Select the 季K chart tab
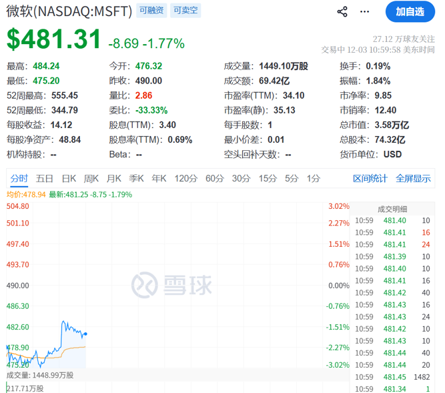This screenshot has width=445, height=393. click(x=136, y=178)
